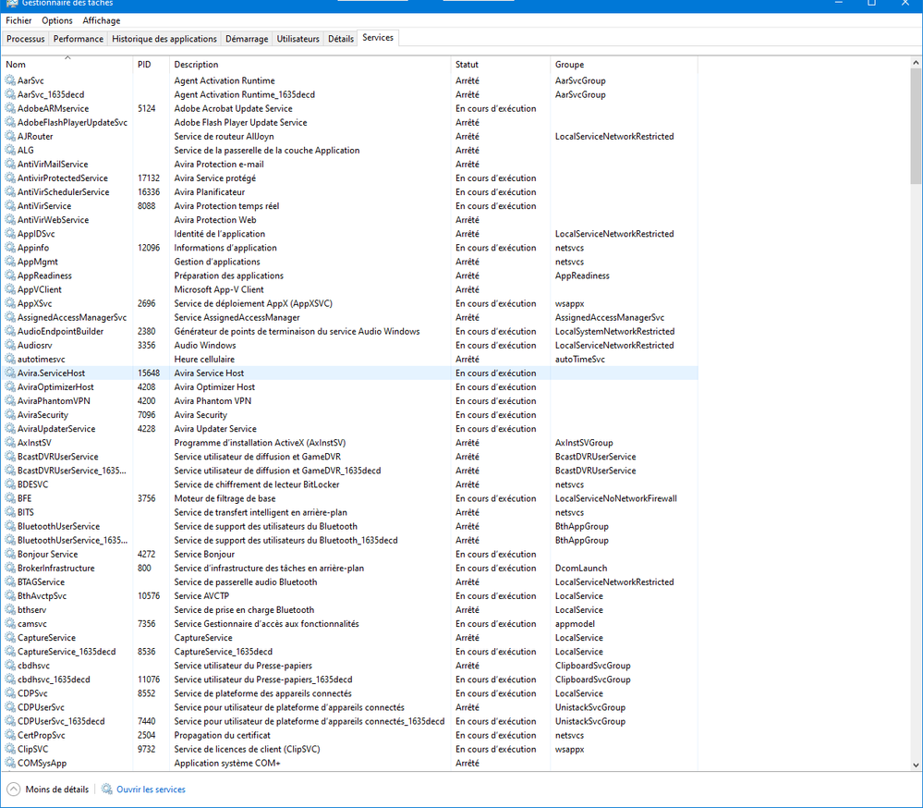Switch to the Performance tab
Screen dimensions: 923x808
click(79, 39)
